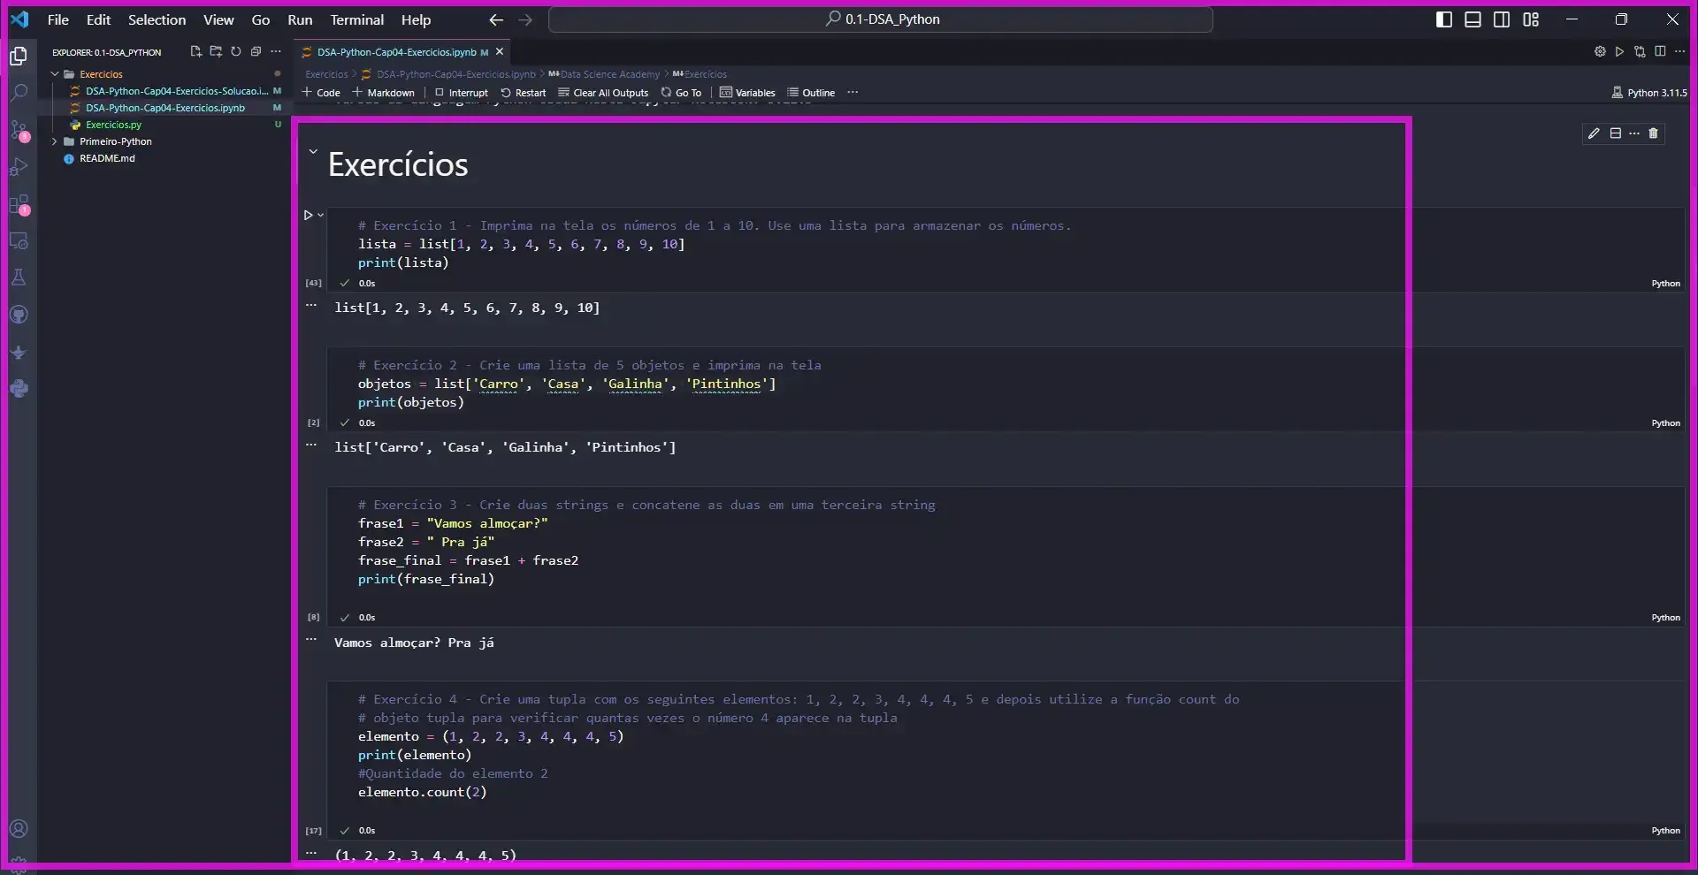This screenshot has height=875, width=1698.
Task: Open Exercício 3 output actions ellipsis
Action: pyautogui.click(x=311, y=639)
